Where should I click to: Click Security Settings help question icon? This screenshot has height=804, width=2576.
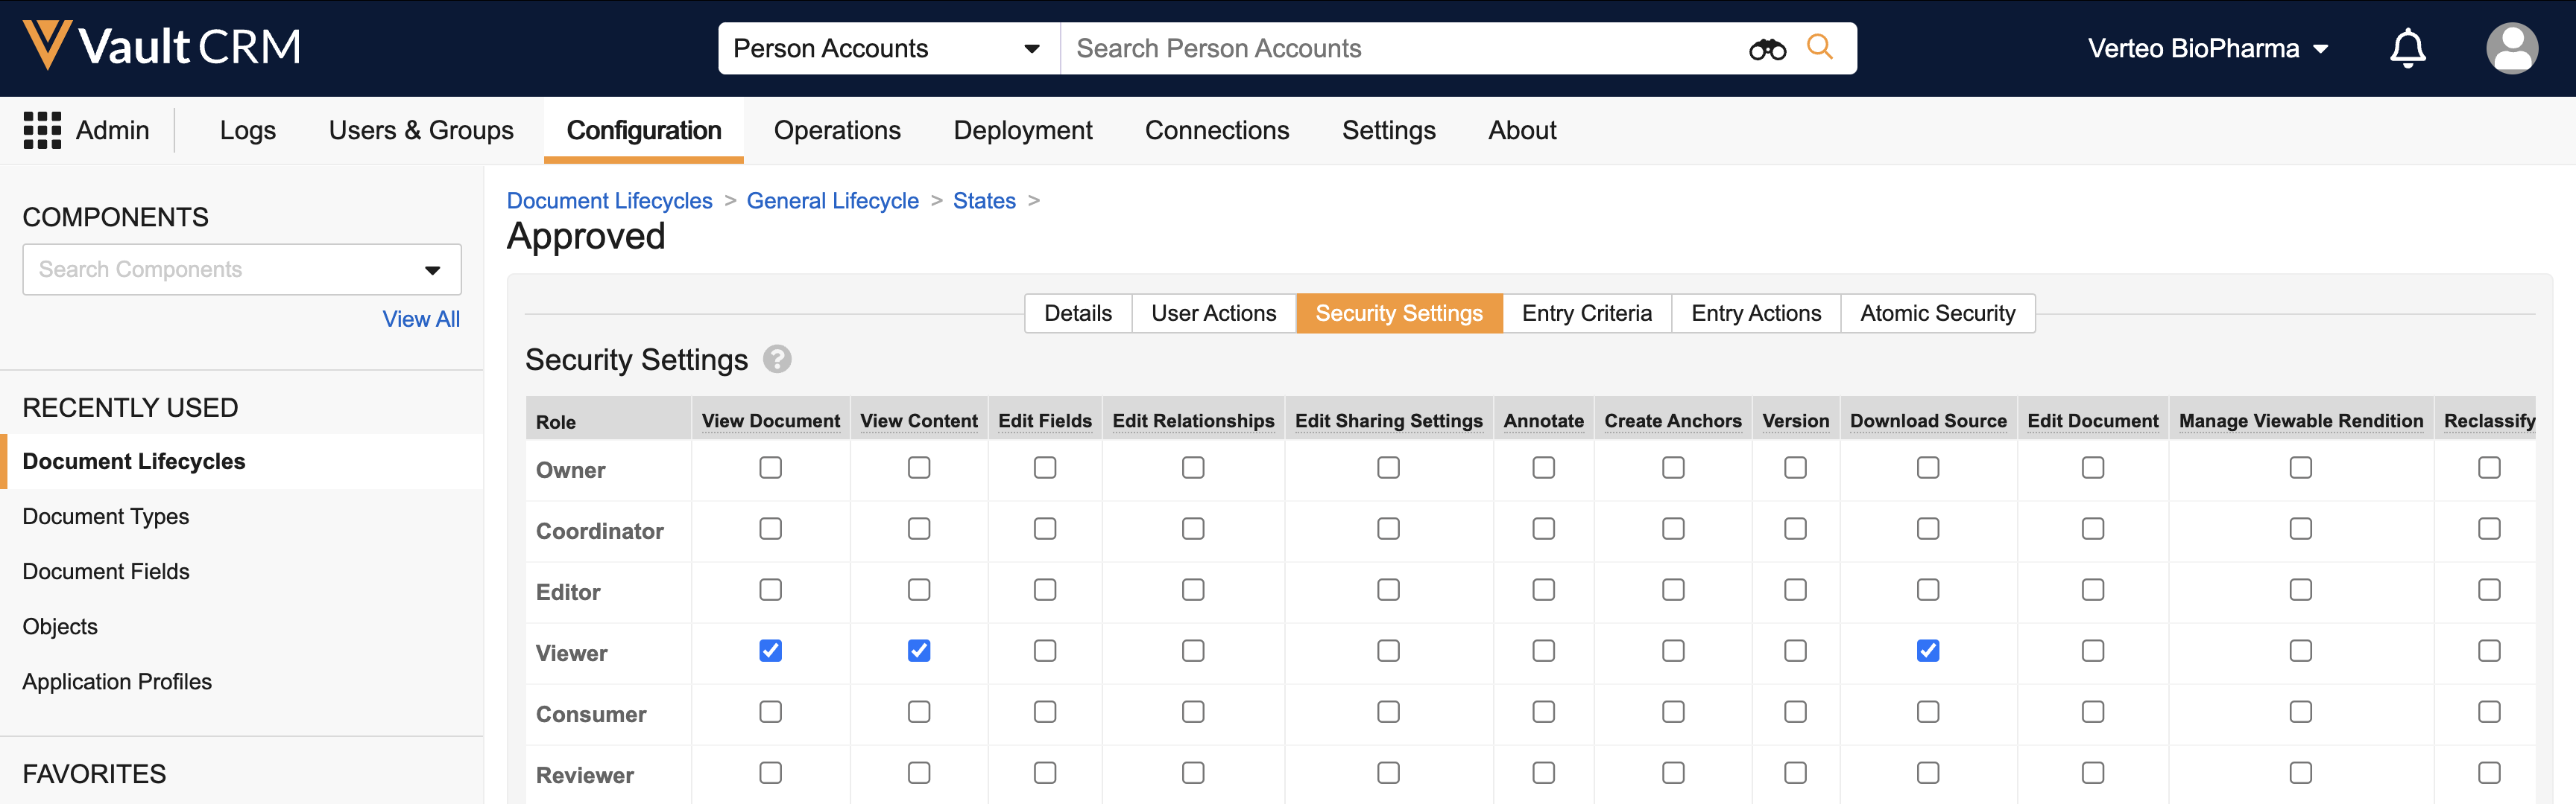click(777, 359)
